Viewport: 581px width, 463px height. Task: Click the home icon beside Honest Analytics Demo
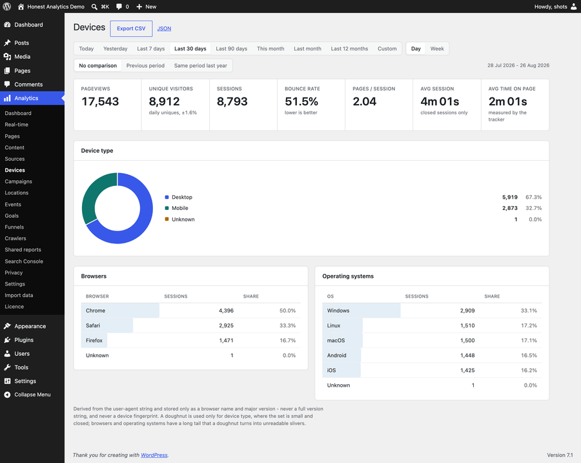click(x=21, y=6)
